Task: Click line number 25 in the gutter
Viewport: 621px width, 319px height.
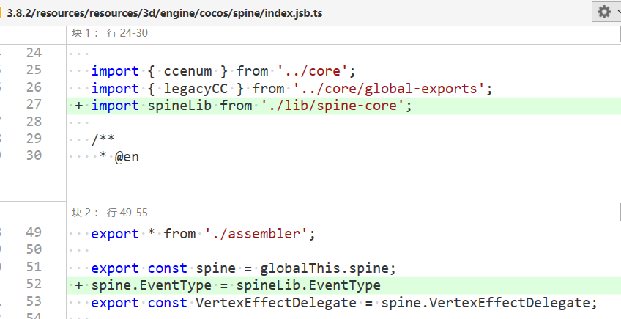Action: point(34,70)
